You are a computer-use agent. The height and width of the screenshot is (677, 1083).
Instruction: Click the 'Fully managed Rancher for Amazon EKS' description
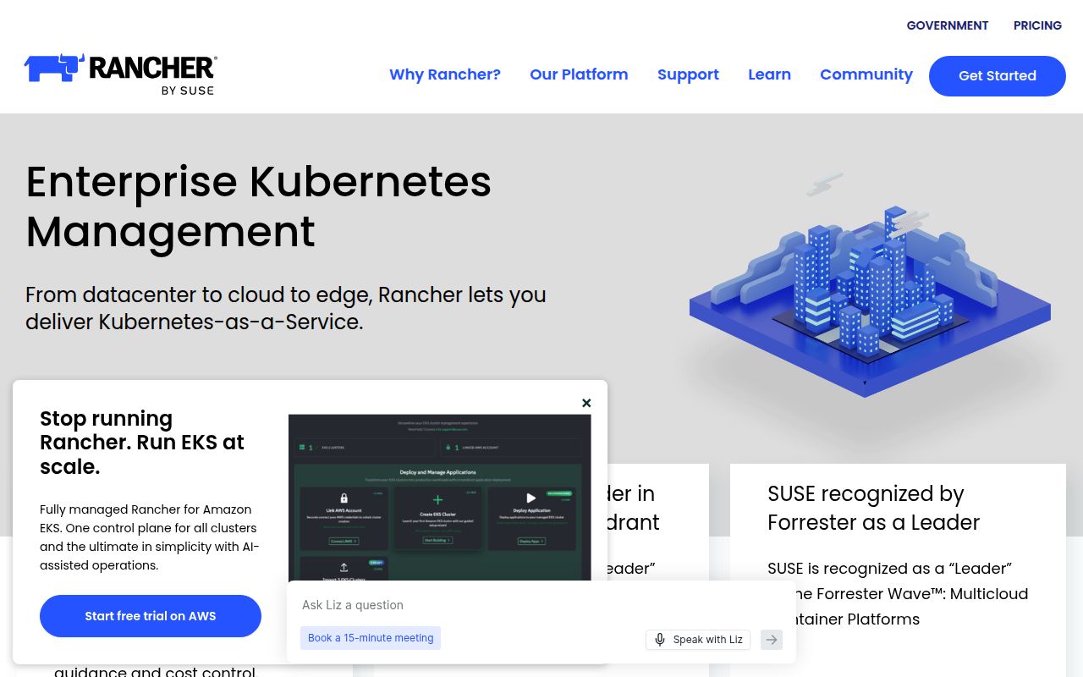150,537
